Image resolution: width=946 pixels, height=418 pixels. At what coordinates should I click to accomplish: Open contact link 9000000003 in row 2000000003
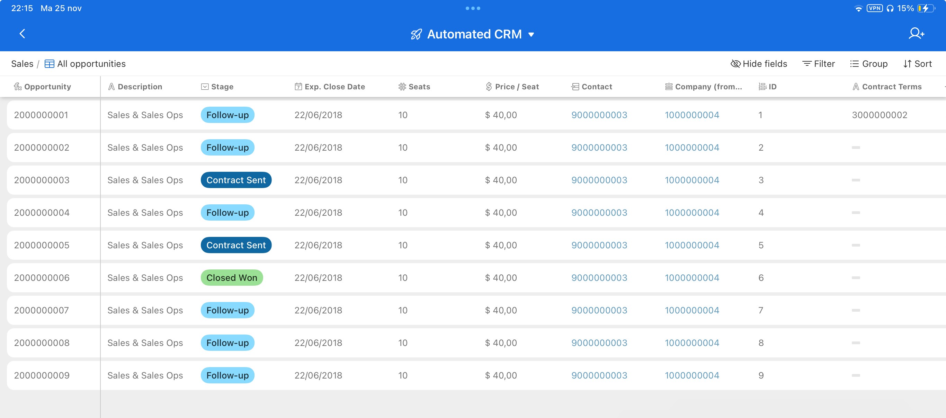click(599, 180)
